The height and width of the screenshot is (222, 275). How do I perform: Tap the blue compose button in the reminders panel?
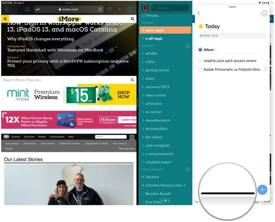(x=262, y=189)
